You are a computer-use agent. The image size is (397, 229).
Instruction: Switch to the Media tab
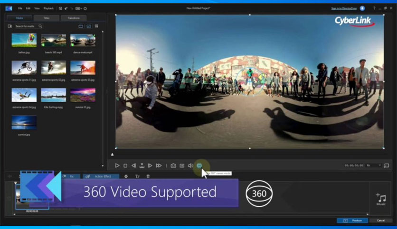coord(19,18)
